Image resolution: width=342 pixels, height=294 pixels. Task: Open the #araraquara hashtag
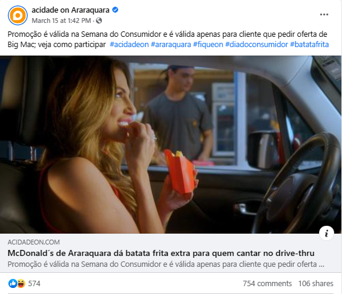click(x=171, y=44)
